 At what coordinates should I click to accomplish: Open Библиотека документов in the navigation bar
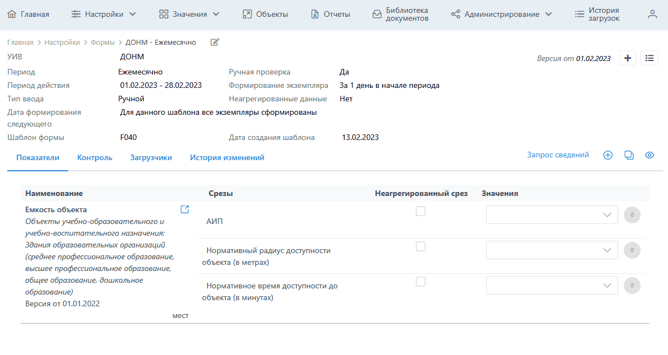pos(401,15)
